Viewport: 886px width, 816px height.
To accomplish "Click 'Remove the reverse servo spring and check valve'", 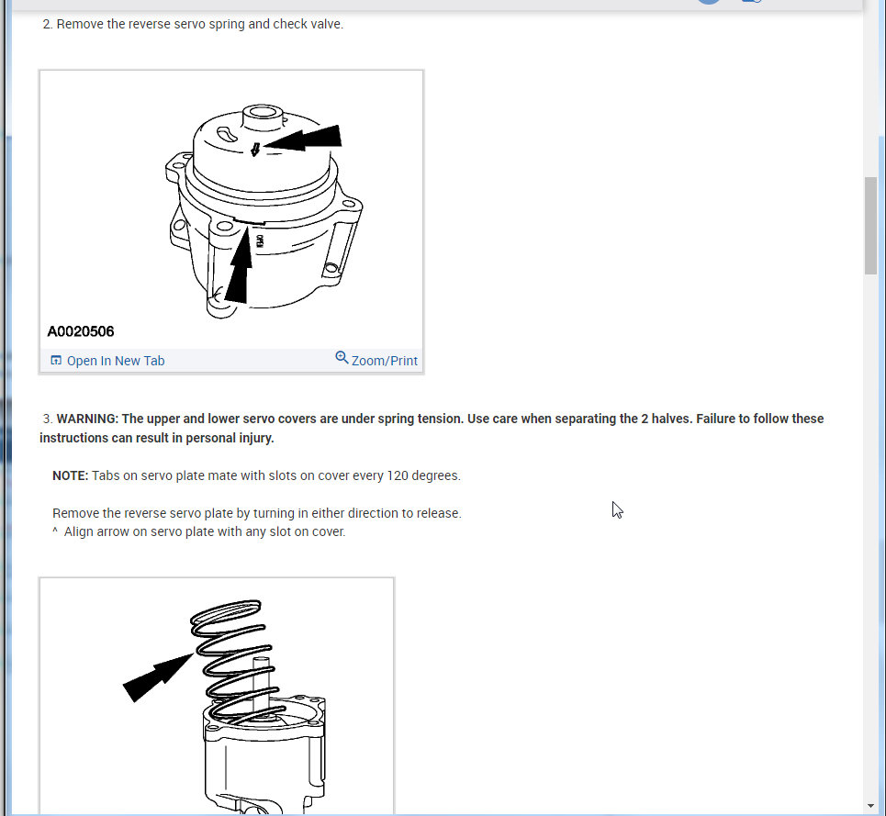I will tap(199, 24).
